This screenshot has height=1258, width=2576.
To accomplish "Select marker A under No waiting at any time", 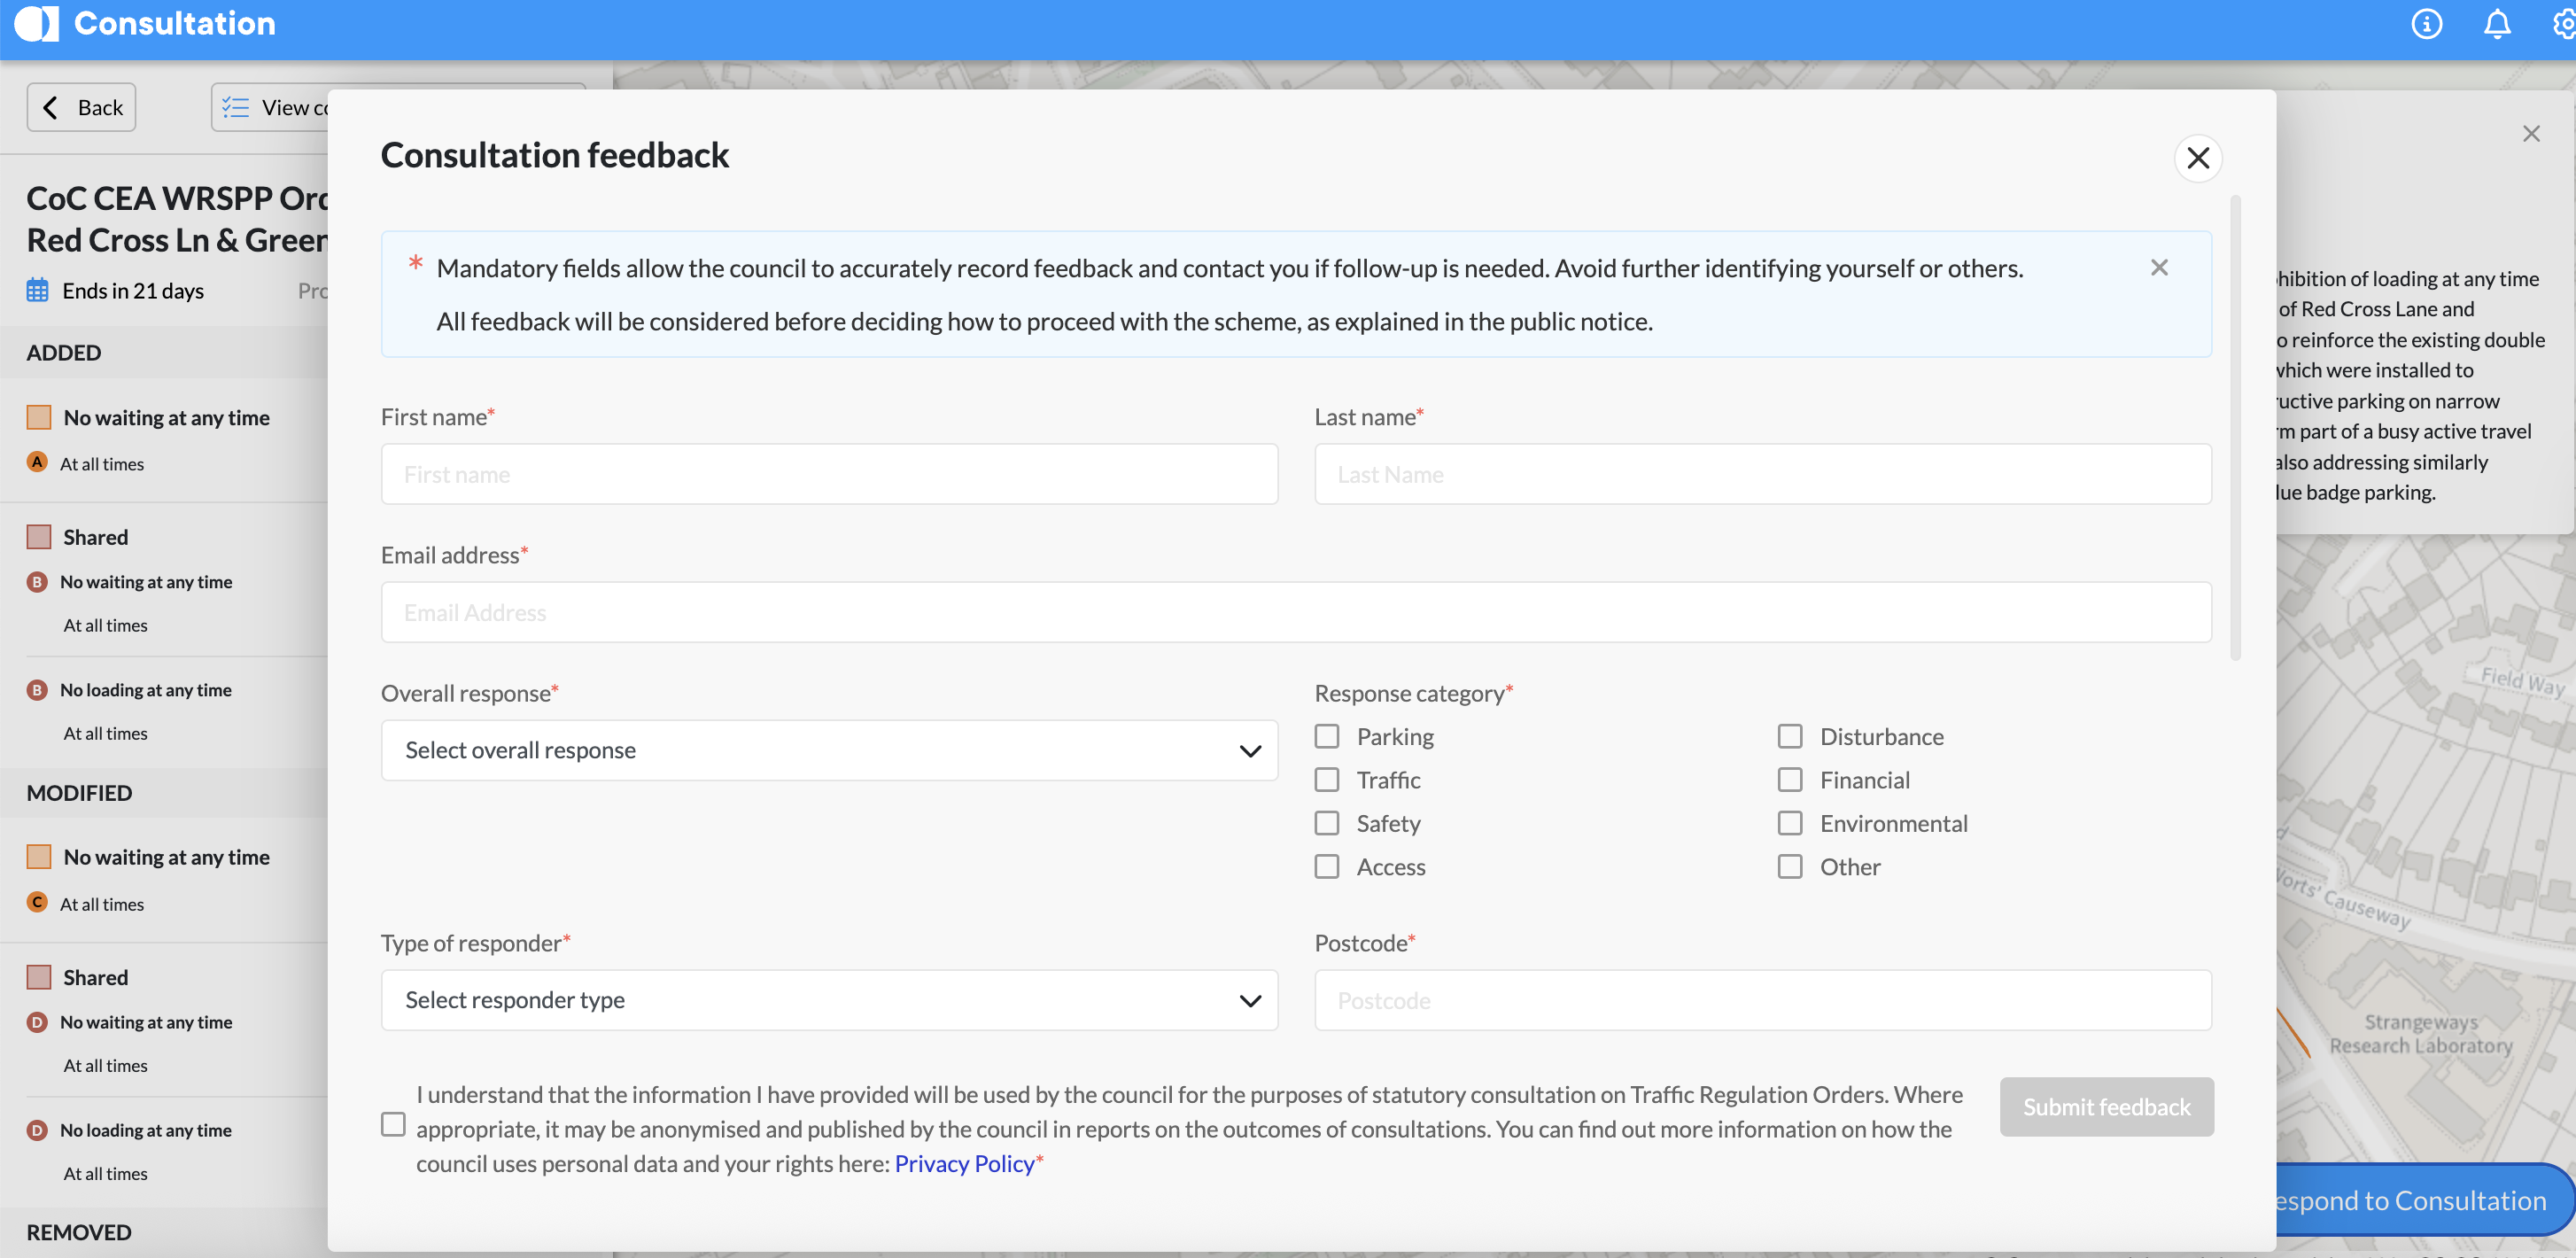I will pos(37,462).
